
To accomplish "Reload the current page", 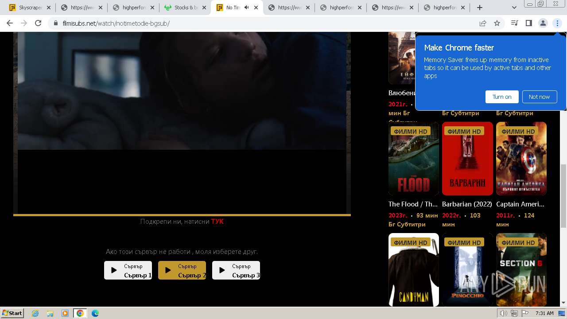I will 38,23.
